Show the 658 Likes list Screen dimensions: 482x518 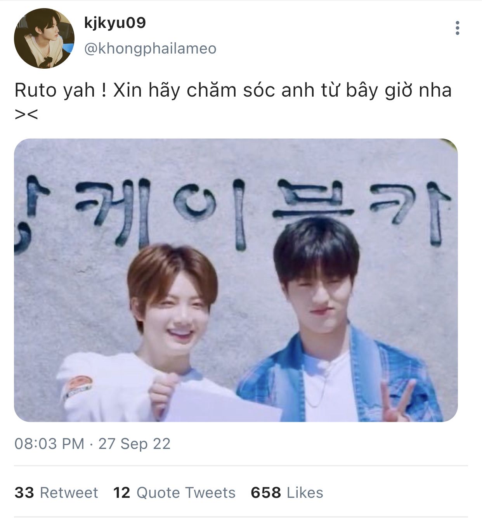(x=287, y=492)
